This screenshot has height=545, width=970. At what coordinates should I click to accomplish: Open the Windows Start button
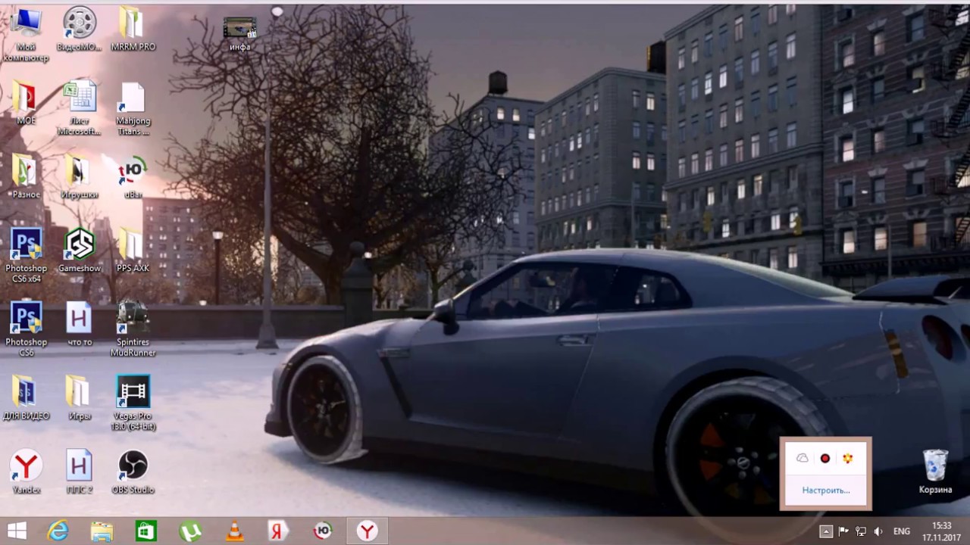(17, 531)
